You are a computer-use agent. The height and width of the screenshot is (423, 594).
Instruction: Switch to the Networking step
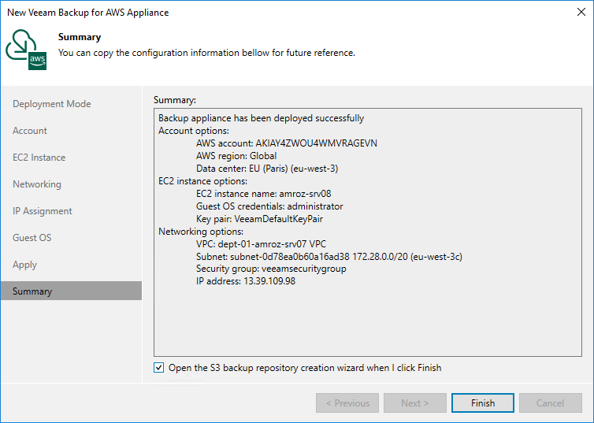tap(37, 184)
